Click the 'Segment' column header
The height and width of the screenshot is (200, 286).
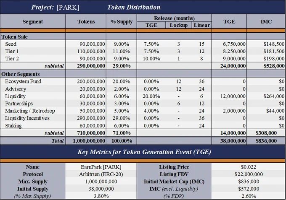point(33,21)
